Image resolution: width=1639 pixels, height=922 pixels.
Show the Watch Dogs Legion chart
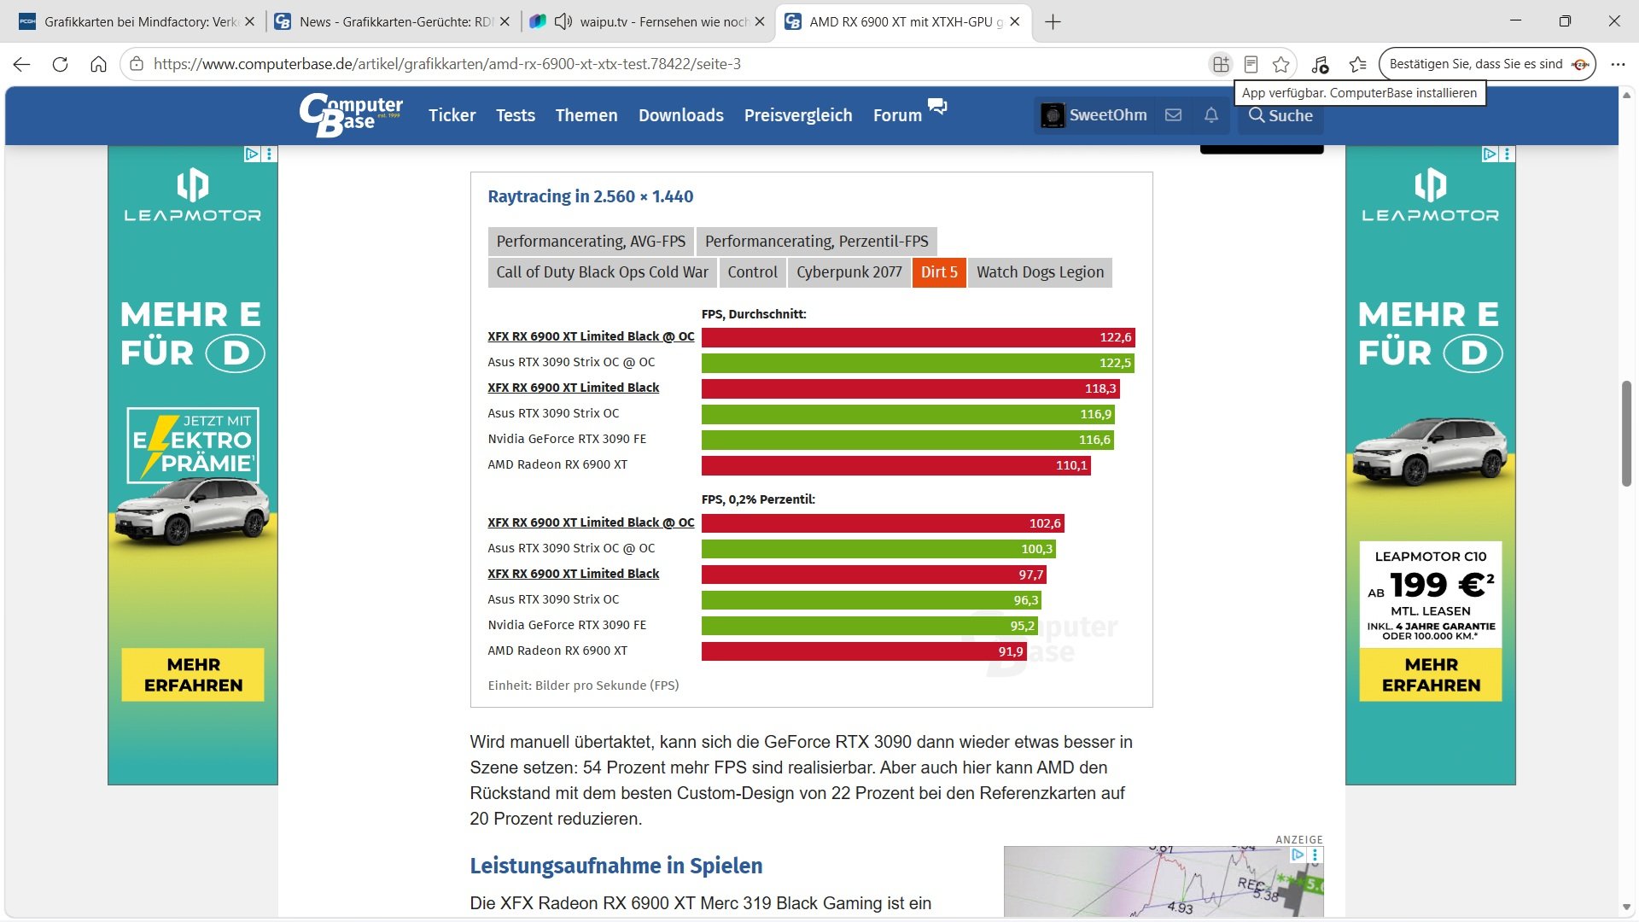coord(1040,272)
